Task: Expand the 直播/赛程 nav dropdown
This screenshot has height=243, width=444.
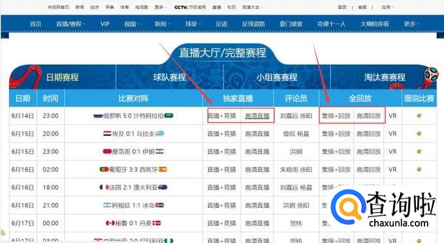Action: (71, 24)
